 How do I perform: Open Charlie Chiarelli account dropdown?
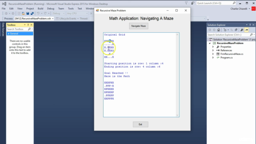[x=249, y=9]
